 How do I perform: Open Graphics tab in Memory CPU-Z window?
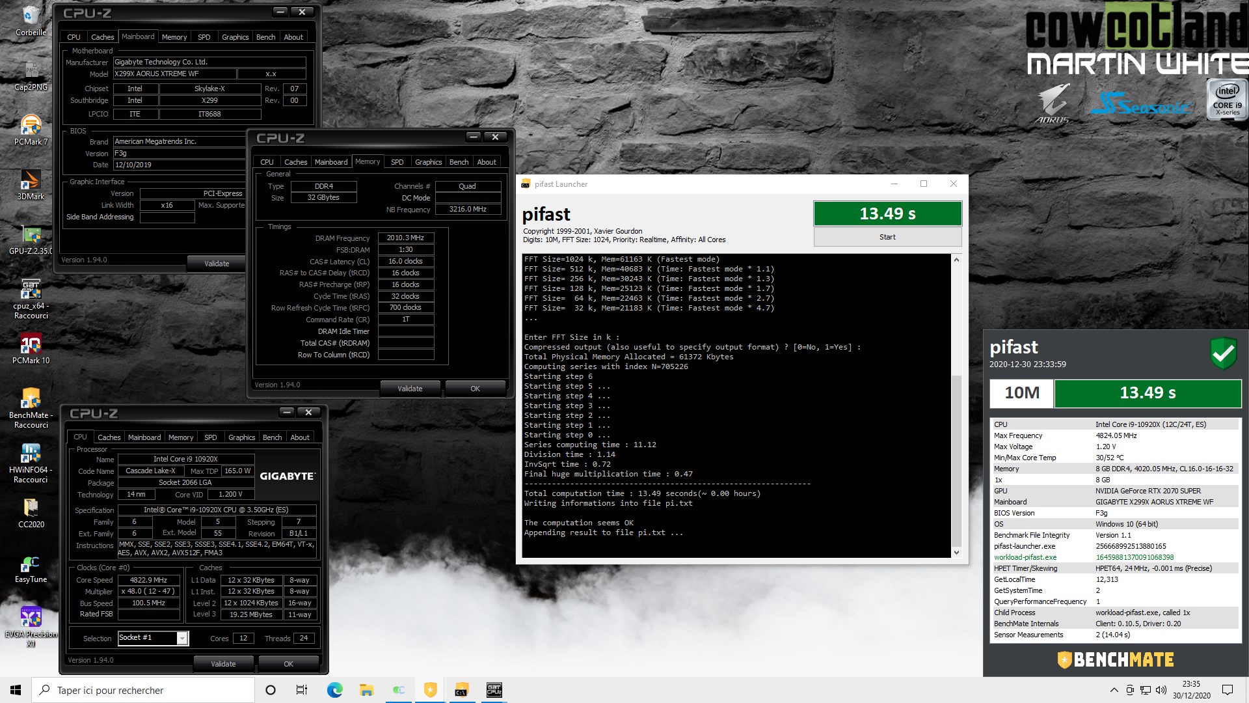click(428, 162)
